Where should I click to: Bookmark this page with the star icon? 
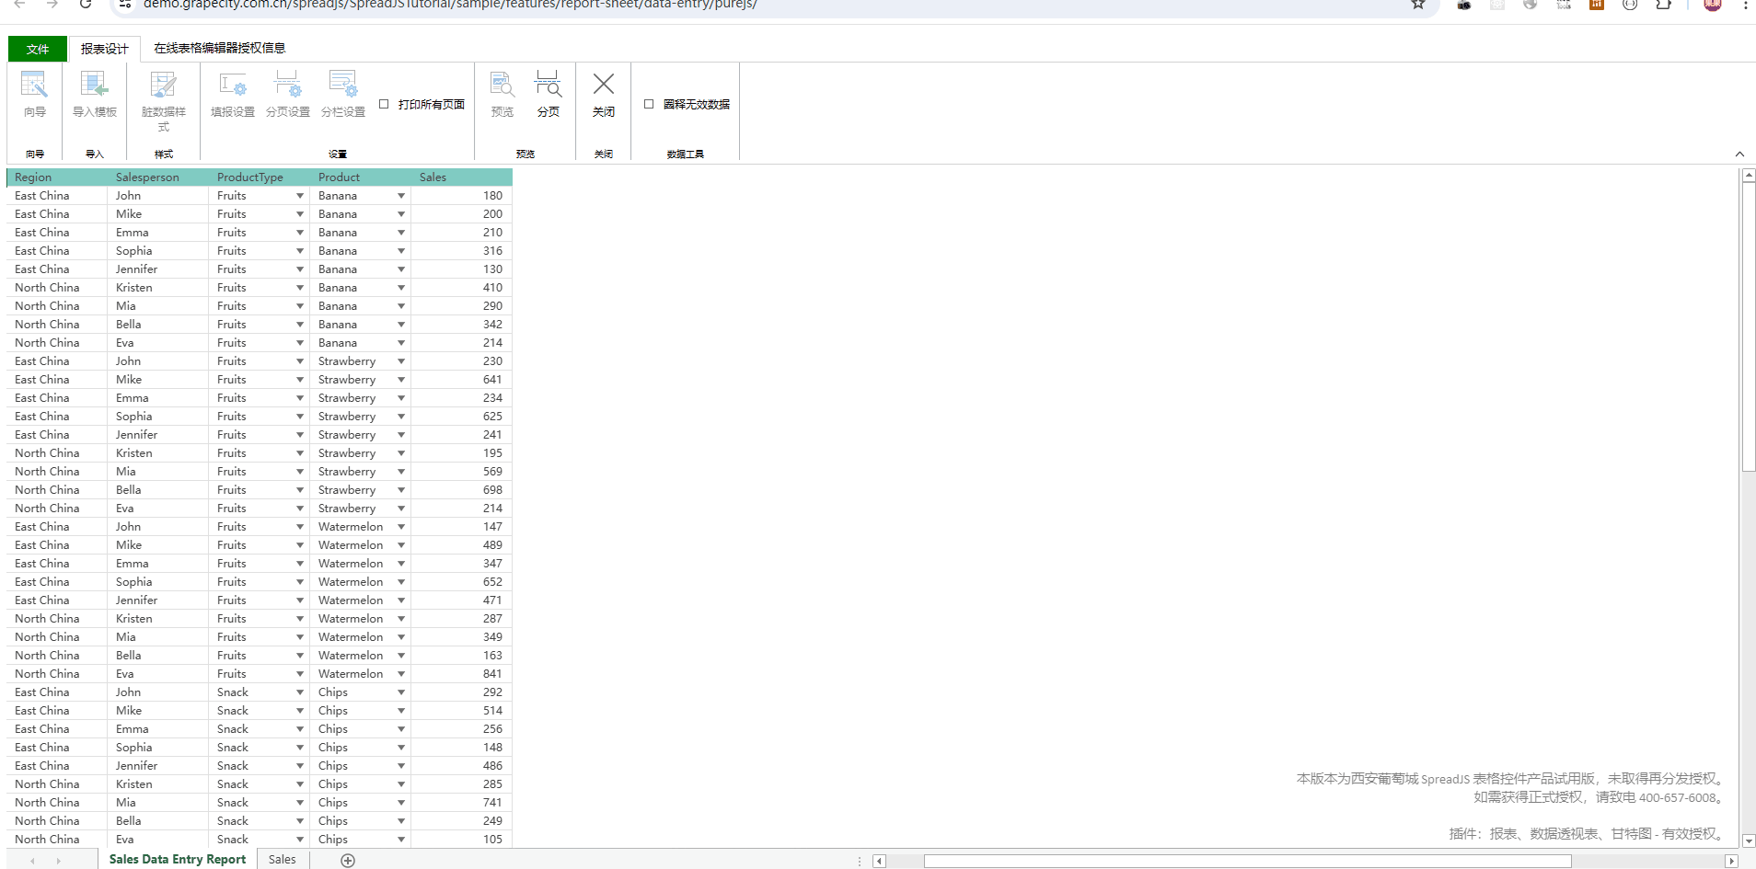1418,5
